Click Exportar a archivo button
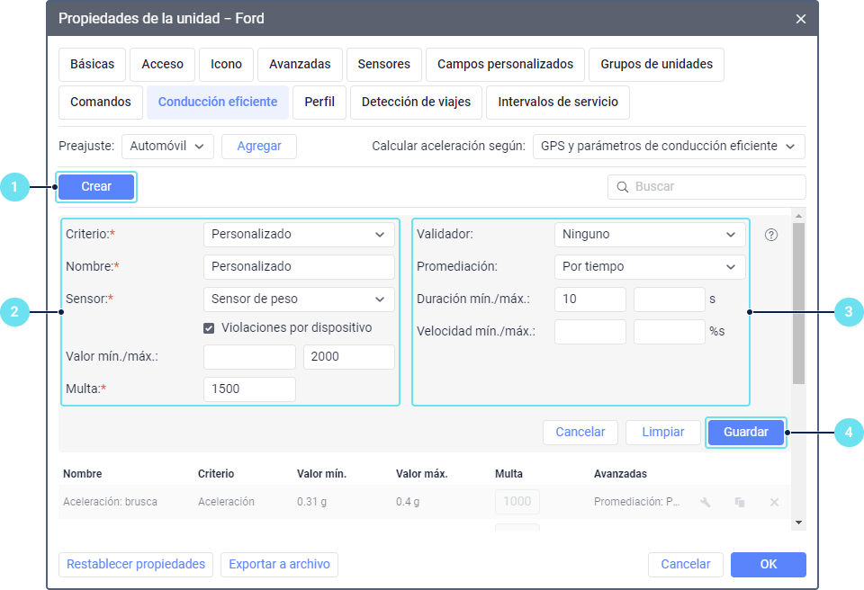 tap(279, 565)
